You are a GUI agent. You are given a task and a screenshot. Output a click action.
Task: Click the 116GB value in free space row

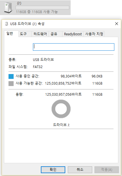[x=97, y=83]
